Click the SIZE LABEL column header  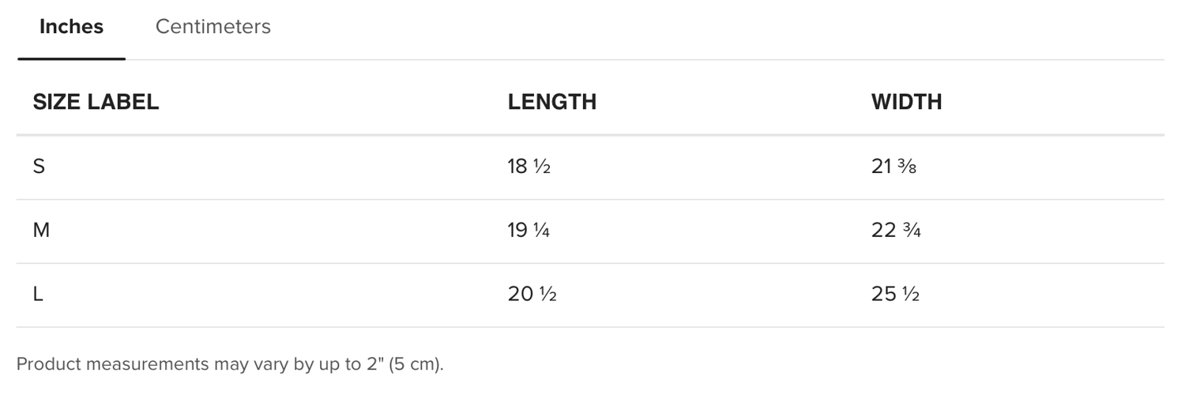tap(96, 102)
